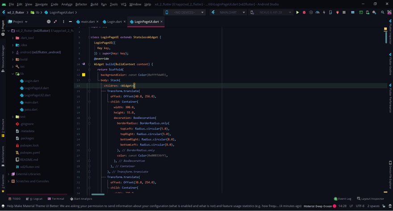The height and width of the screenshot is (211, 393).
Task: Click the Material theme color indicator dot
Action: (x=334, y=206)
